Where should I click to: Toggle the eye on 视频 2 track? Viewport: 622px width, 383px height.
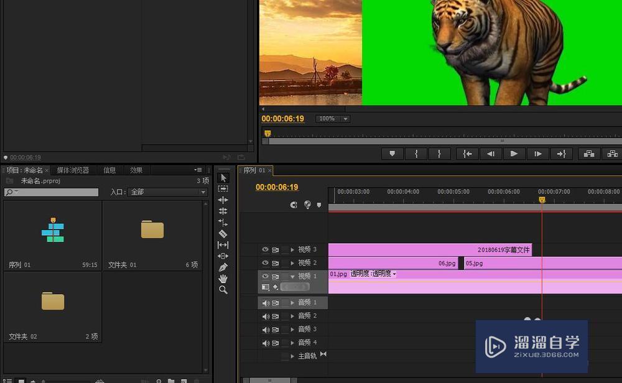point(266,263)
